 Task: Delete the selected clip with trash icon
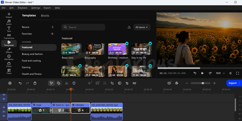pyautogui.click(x=35, y=83)
